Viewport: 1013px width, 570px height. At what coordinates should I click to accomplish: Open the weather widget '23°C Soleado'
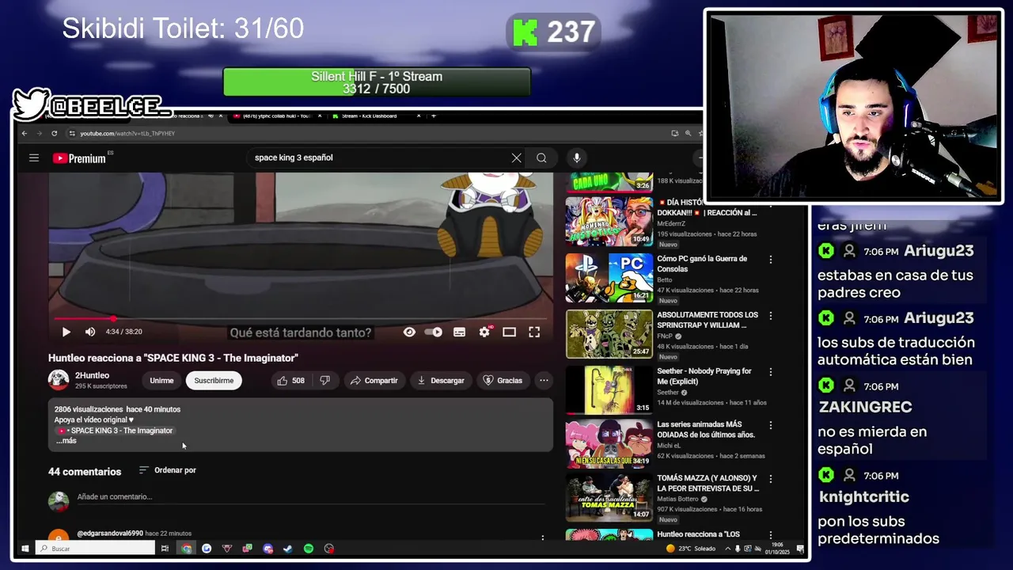[691, 549]
